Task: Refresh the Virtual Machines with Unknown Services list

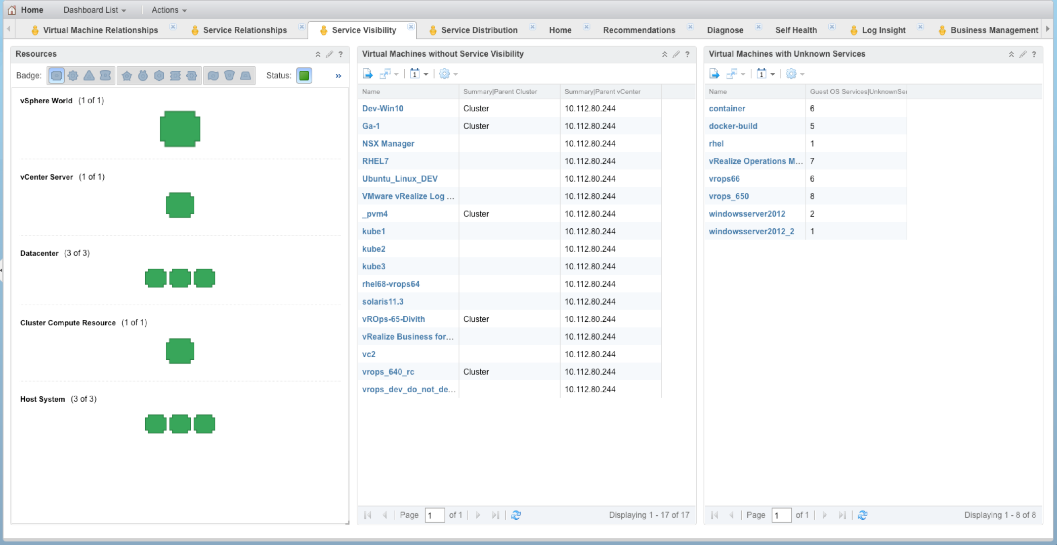Action: point(863,515)
